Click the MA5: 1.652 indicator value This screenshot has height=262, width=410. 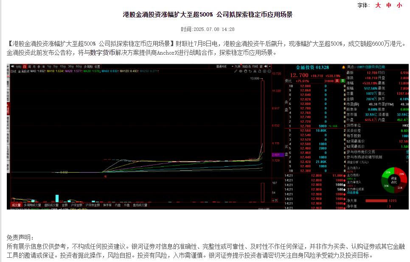tap(38, 71)
